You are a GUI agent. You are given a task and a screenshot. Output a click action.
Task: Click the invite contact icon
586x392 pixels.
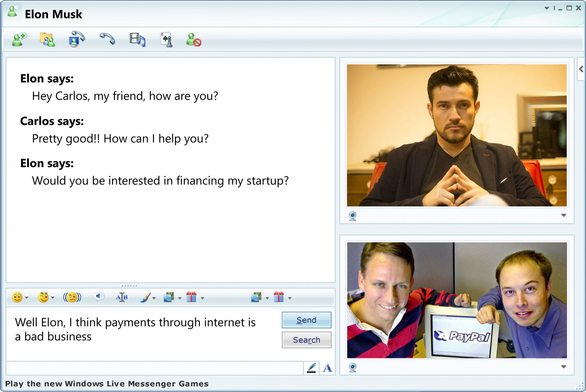19,39
